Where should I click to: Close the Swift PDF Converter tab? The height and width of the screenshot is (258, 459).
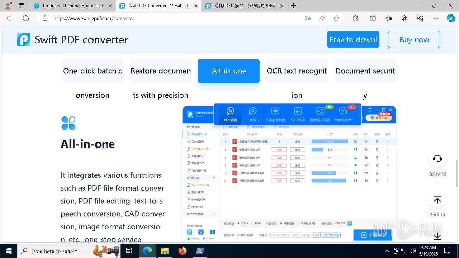click(x=196, y=6)
